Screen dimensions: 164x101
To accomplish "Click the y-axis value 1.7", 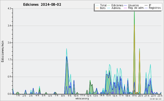I will (9, 60).
